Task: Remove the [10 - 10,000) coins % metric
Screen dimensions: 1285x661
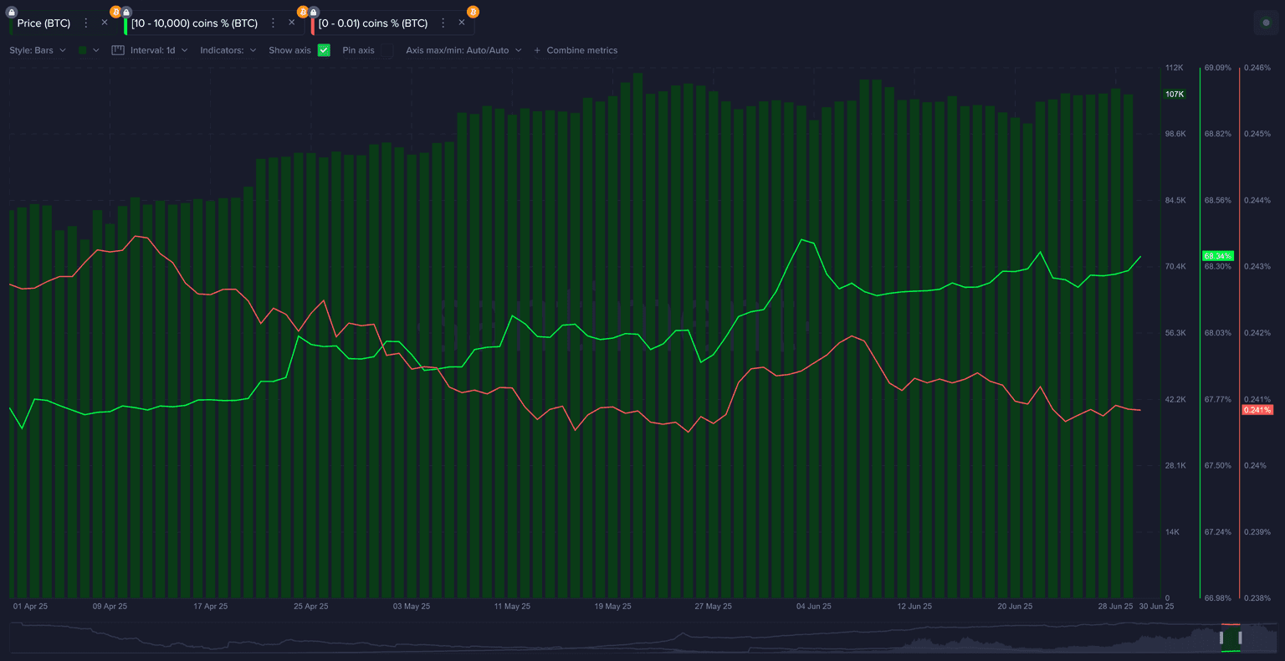Action: 291,23
